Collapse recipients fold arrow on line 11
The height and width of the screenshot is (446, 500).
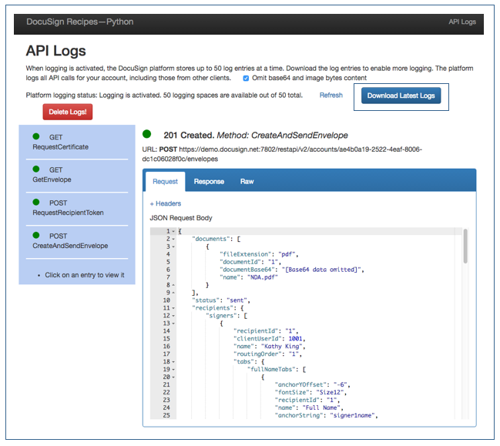(x=173, y=308)
